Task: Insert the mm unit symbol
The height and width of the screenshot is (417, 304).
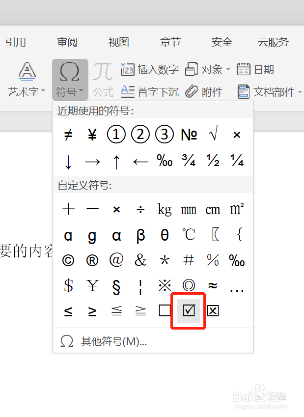Action: click(x=189, y=210)
